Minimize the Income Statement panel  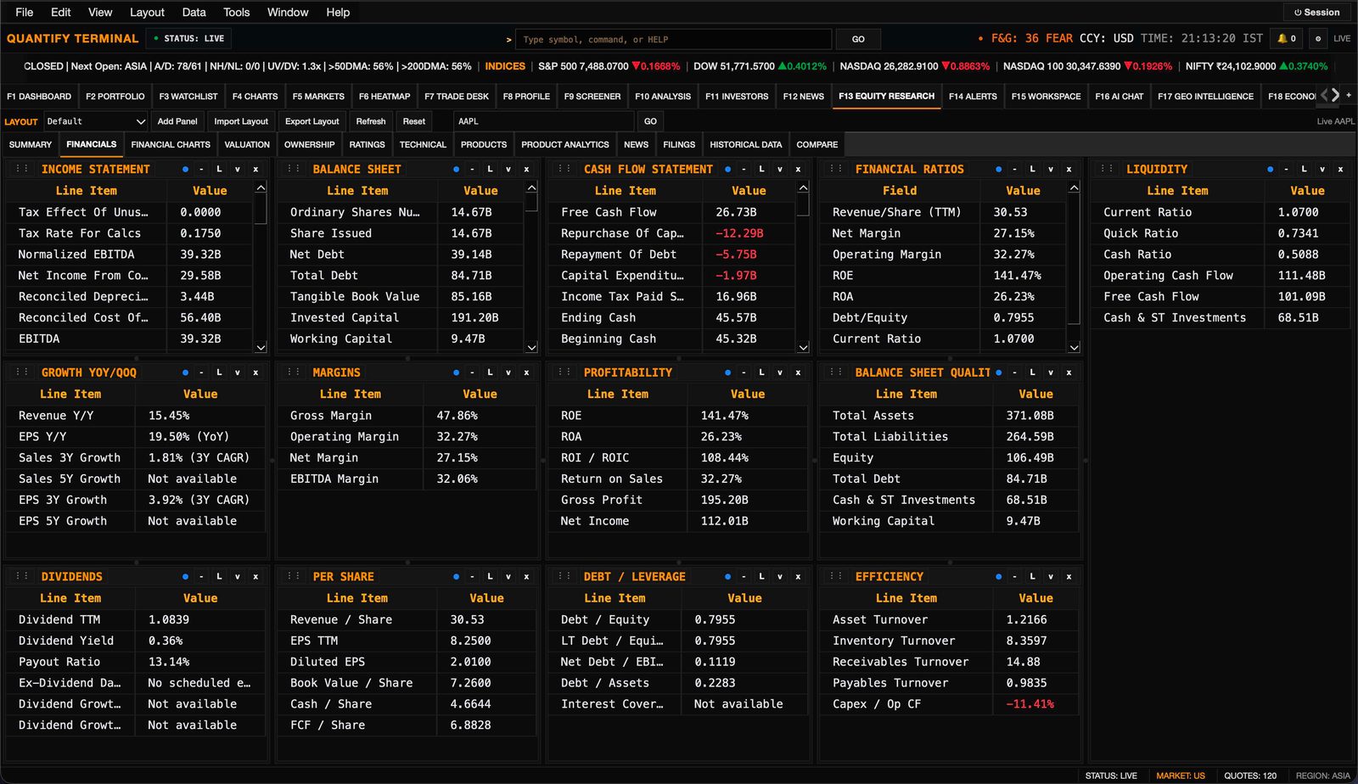[x=201, y=169]
